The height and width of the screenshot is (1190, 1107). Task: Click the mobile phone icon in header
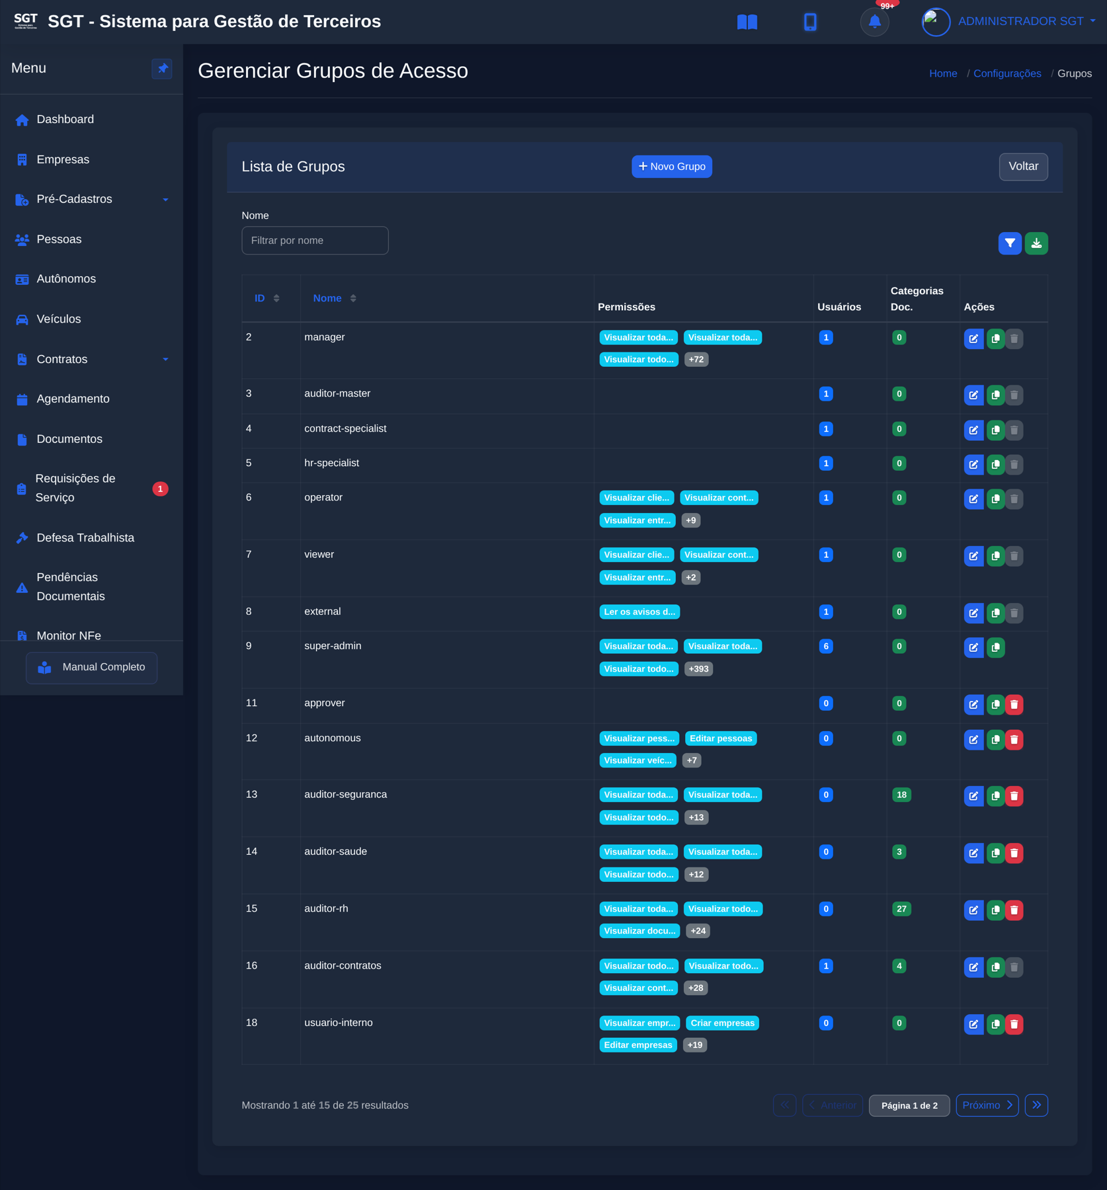[x=810, y=22]
